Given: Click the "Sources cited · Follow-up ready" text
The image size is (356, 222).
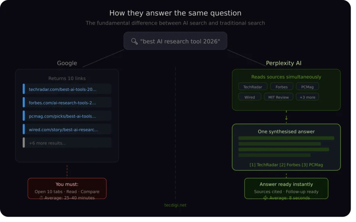Looking at the screenshot, I should click(x=286, y=192).
